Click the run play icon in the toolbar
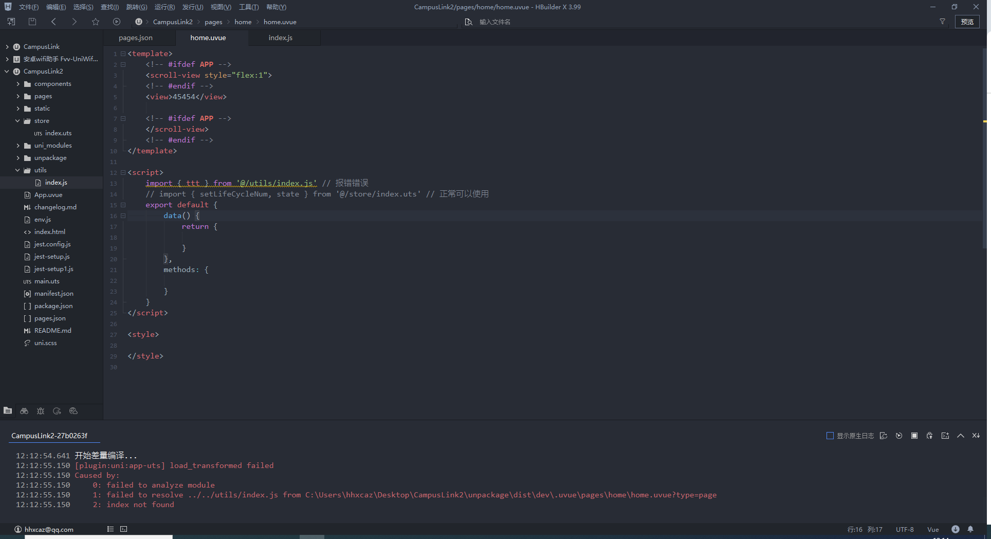The height and width of the screenshot is (539, 991). point(117,22)
